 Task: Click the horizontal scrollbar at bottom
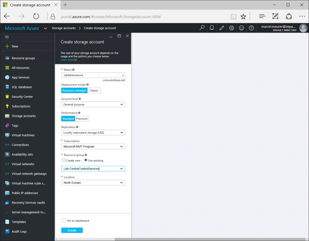[210, 239]
